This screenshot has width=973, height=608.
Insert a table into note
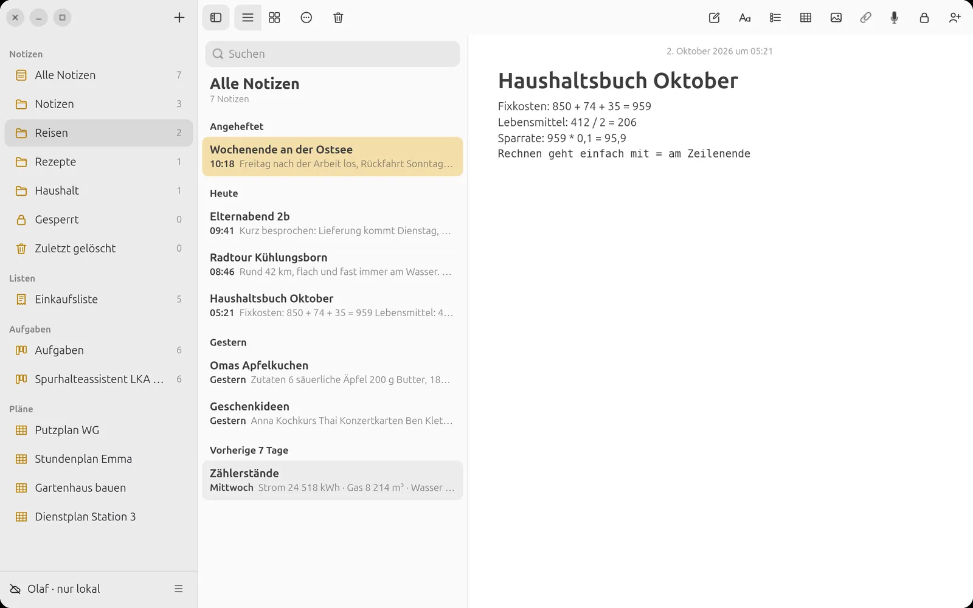806,18
